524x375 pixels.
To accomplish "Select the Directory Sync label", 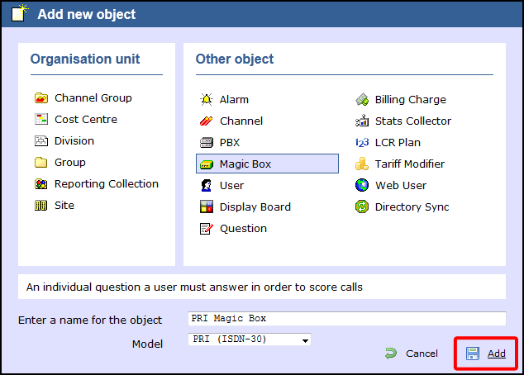I will (412, 207).
